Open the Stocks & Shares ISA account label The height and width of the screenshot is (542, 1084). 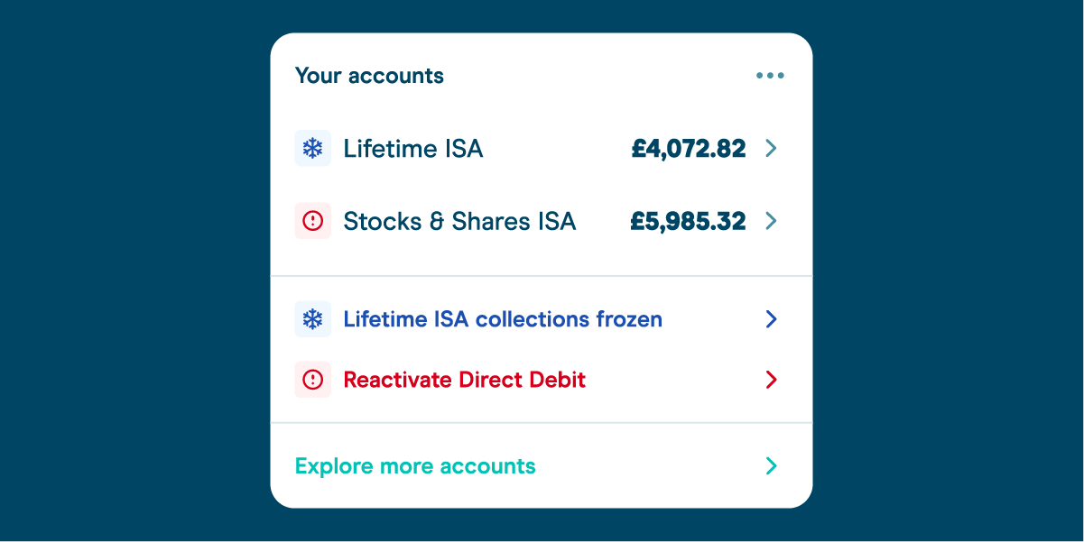459,222
